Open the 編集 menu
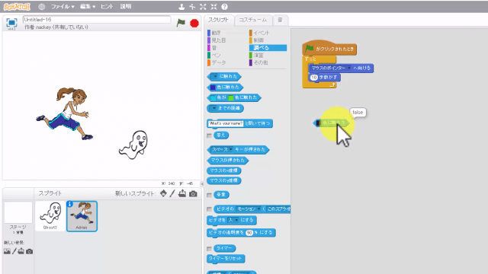The width and height of the screenshot is (488, 274). click(88, 7)
